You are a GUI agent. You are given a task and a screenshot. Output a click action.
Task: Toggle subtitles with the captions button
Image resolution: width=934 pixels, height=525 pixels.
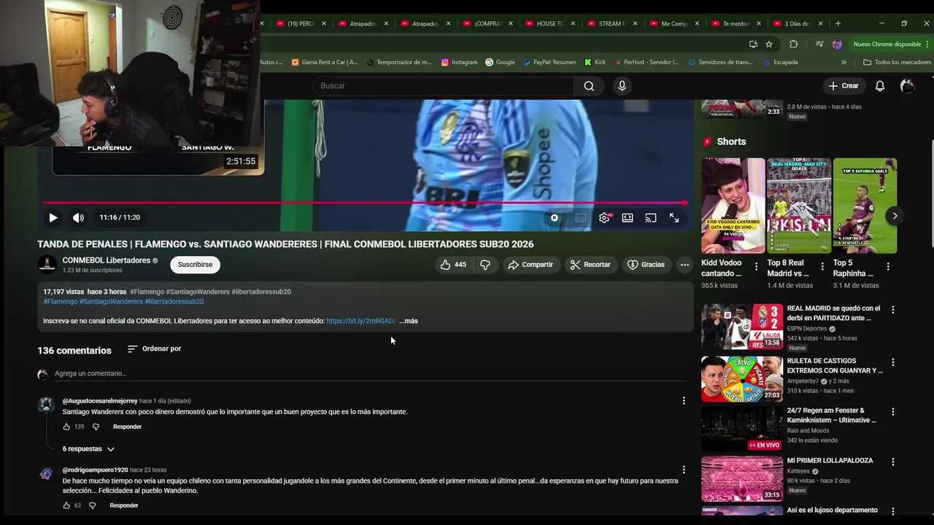click(581, 217)
